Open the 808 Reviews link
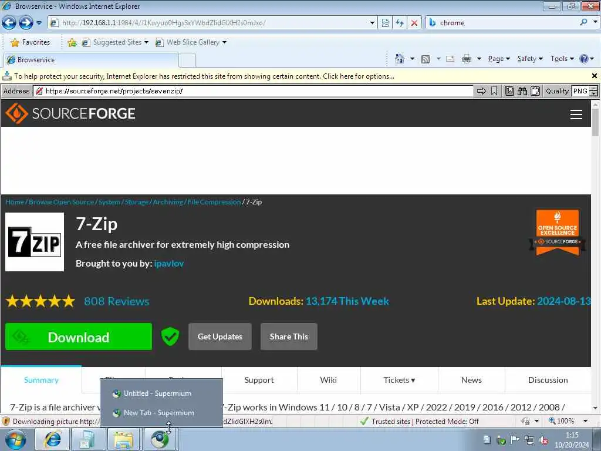The image size is (601, 451). [117, 301]
